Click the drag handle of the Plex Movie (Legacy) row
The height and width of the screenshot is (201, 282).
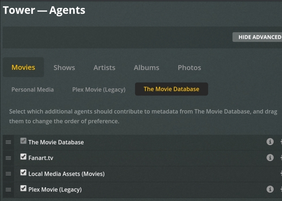coord(8,190)
